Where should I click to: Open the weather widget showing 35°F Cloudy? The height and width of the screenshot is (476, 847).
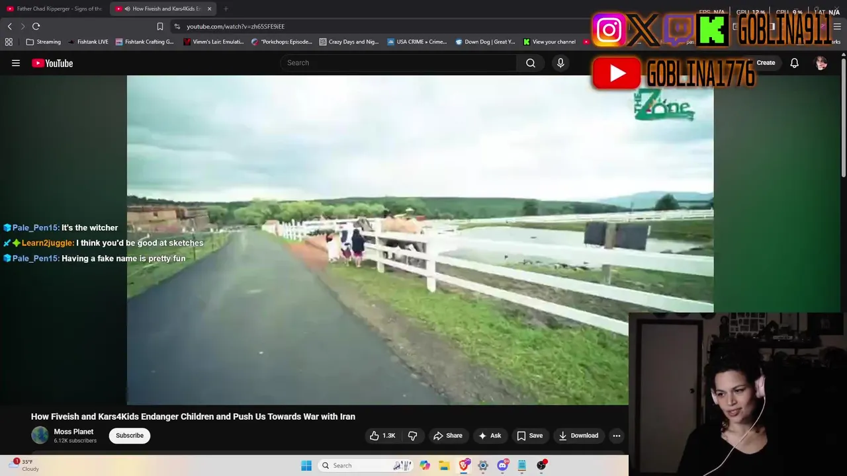(24, 465)
